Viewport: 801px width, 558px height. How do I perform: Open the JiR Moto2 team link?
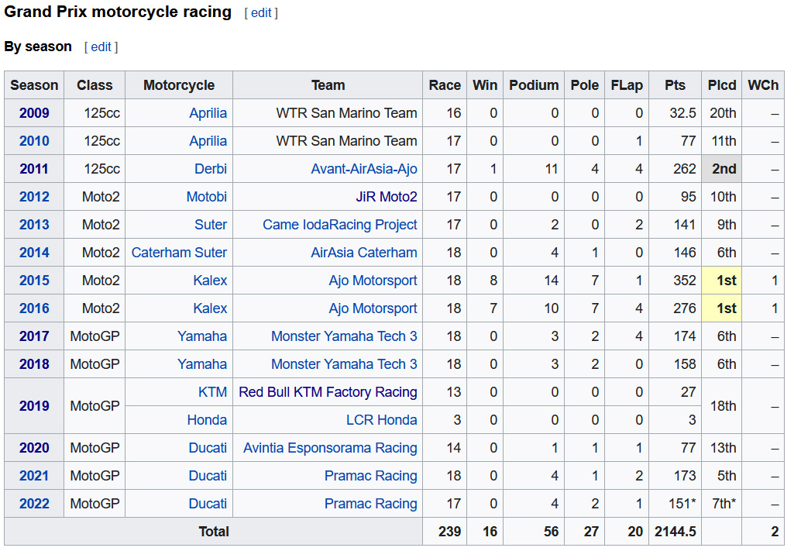[x=387, y=197]
